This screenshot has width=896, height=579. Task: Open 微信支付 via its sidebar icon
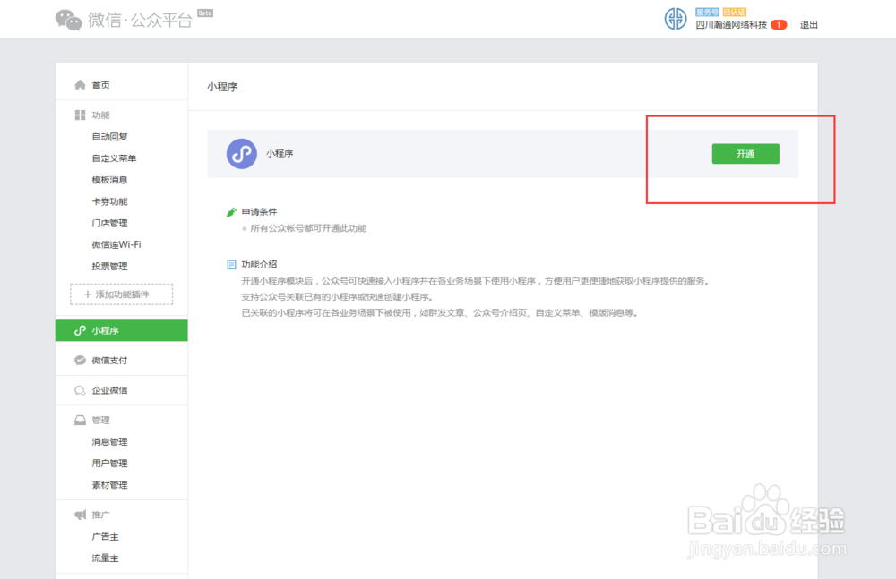[79, 362]
